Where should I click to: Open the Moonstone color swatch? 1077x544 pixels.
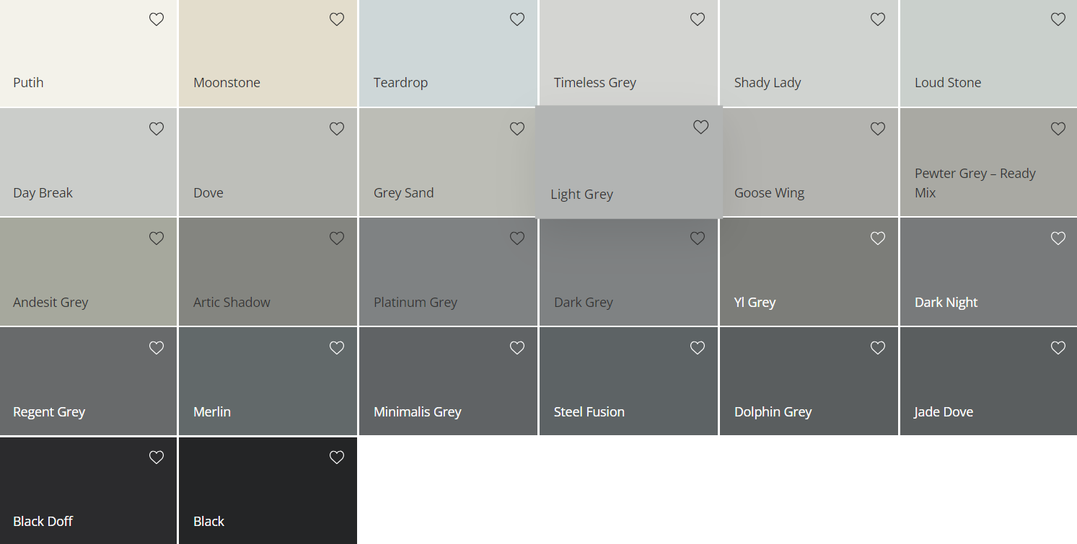pos(268,53)
